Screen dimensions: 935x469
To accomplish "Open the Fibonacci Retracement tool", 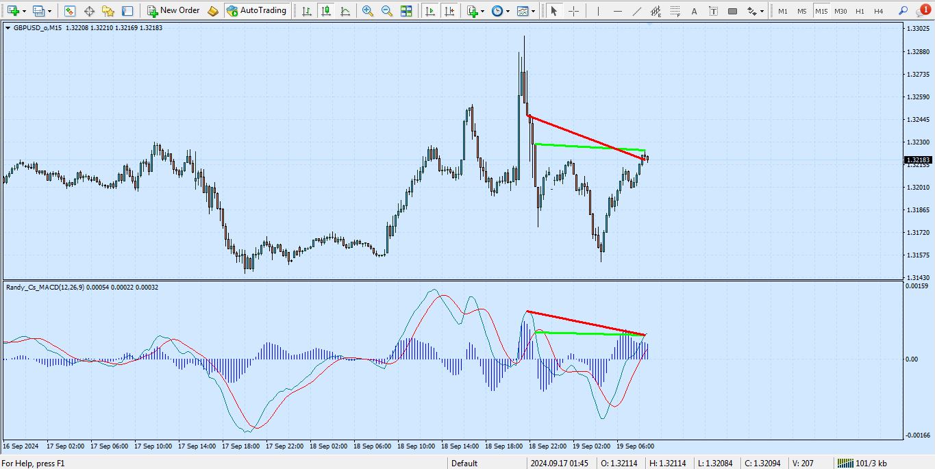I will 676,10.
